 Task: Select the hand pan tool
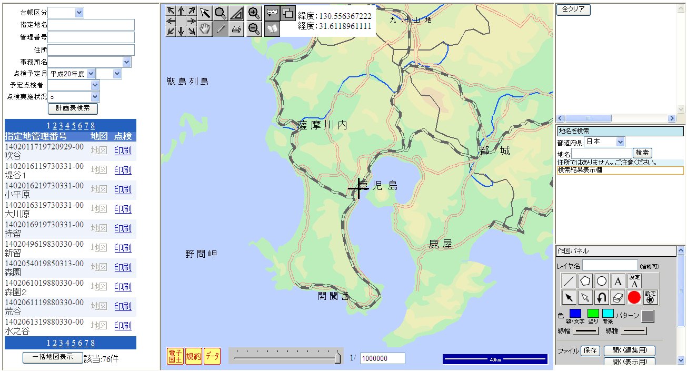coord(205,29)
